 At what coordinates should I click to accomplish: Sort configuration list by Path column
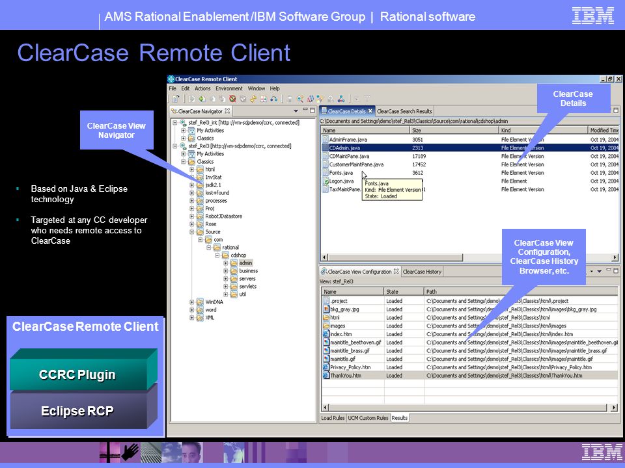(x=521, y=292)
